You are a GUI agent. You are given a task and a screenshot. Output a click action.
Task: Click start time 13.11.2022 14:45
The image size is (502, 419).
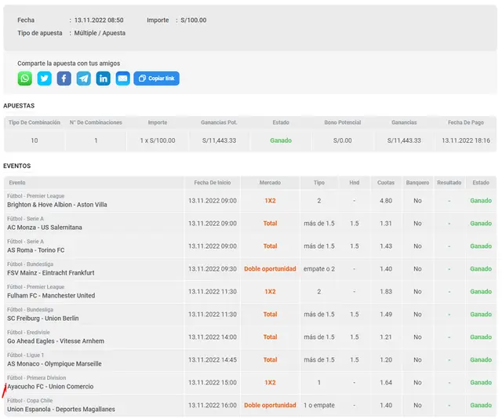click(x=213, y=360)
